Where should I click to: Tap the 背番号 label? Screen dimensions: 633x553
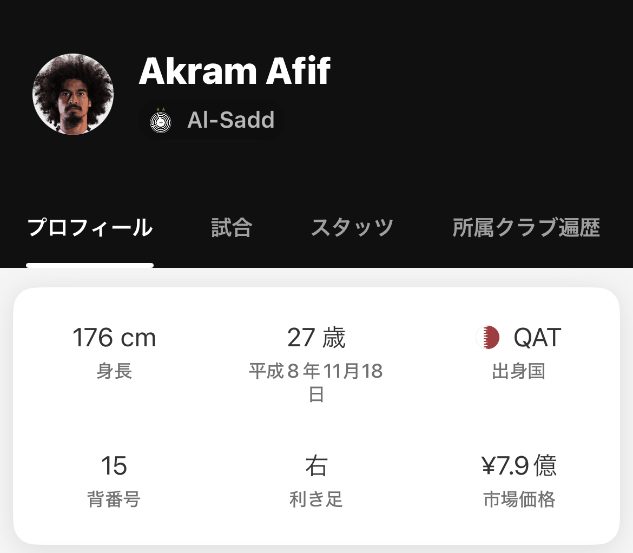click(x=114, y=499)
